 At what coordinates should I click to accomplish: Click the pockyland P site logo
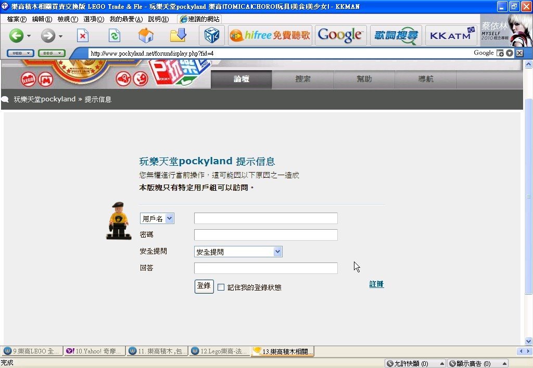[x=180, y=72]
